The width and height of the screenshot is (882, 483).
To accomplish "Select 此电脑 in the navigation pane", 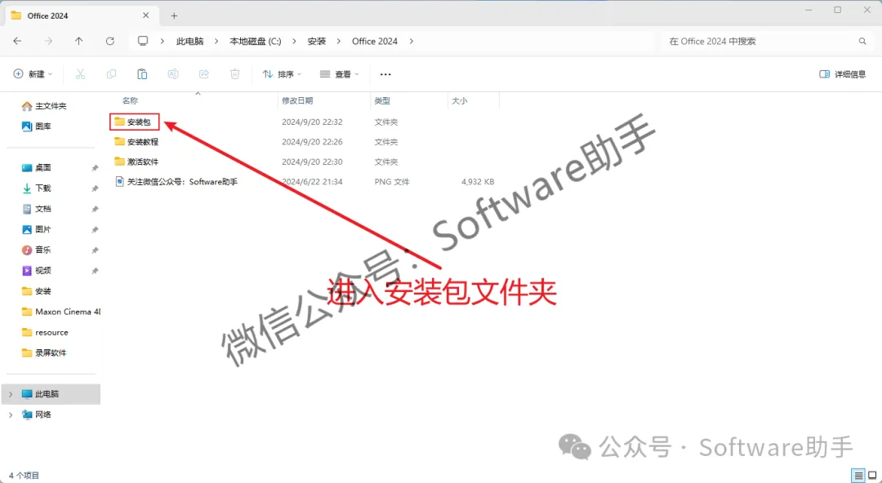I will click(x=51, y=394).
